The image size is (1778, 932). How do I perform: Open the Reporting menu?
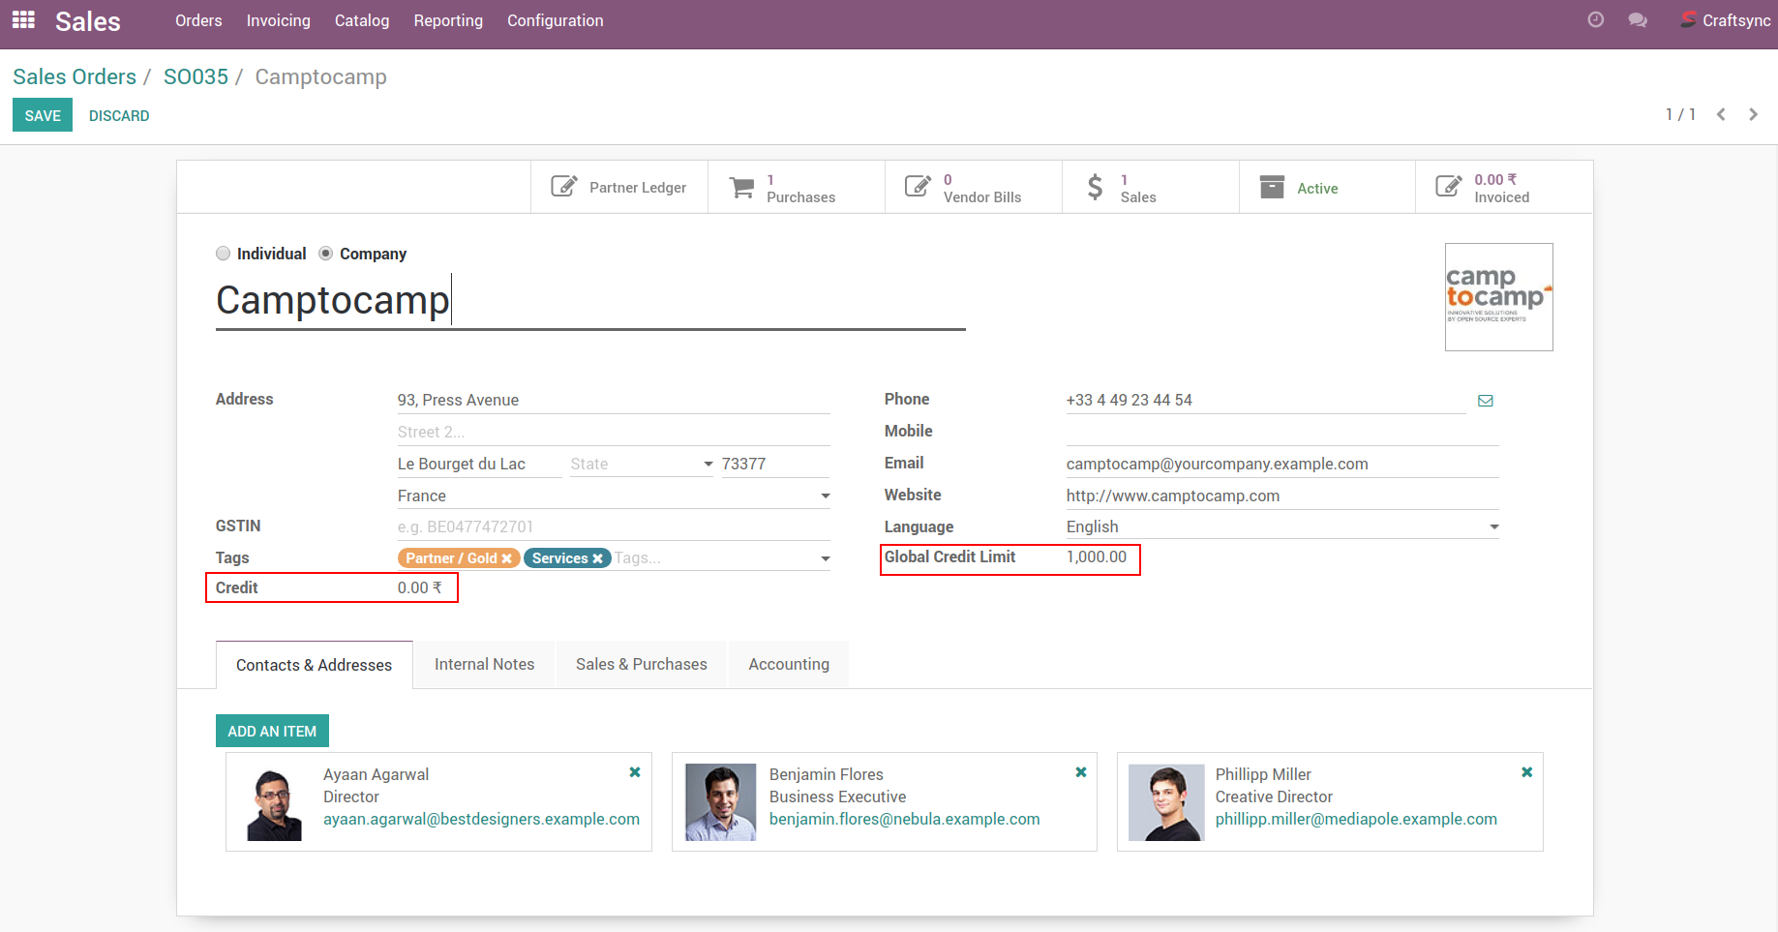coord(447,20)
